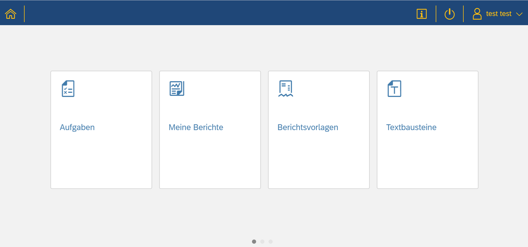Click the power logout icon
528x247 pixels.
tap(450, 14)
